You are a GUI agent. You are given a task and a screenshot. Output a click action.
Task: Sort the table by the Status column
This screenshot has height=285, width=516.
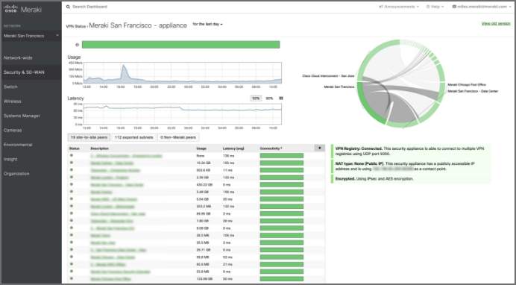click(x=74, y=148)
